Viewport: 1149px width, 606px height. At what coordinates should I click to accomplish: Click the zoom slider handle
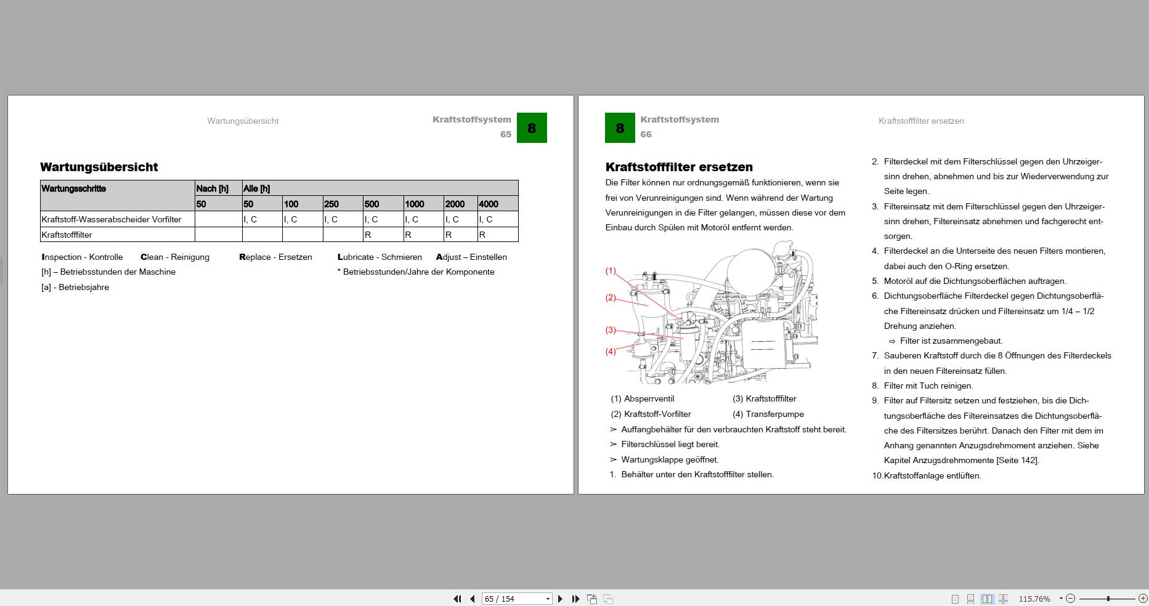[1108, 599]
